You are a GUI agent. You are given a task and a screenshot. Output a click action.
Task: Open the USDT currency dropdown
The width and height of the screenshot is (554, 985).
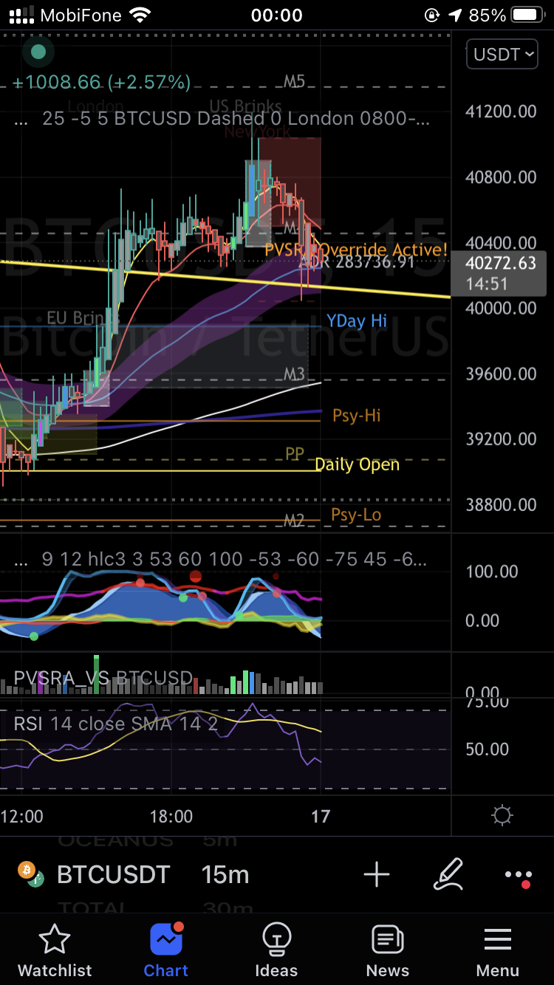[502, 54]
